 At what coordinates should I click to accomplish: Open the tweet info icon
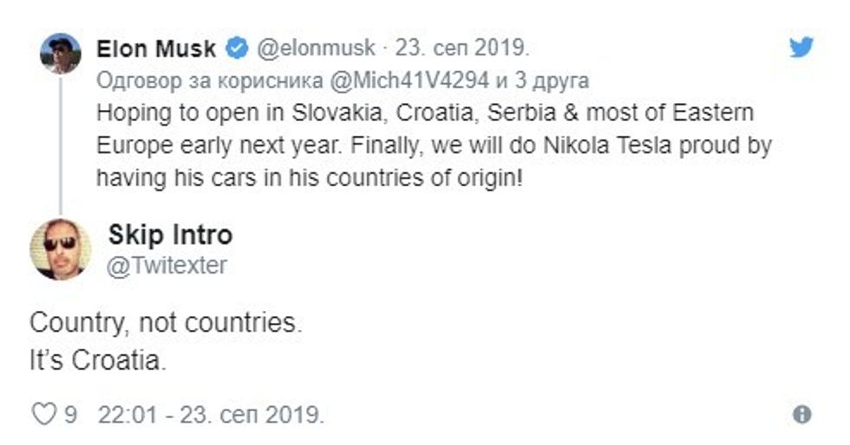coord(802,415)
